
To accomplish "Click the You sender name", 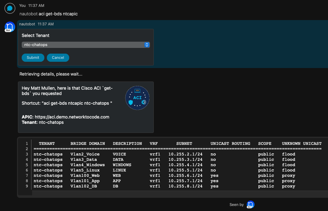I will 22,6.
